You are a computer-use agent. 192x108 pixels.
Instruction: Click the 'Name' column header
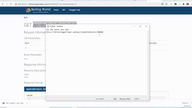click(x=27, y=43)
